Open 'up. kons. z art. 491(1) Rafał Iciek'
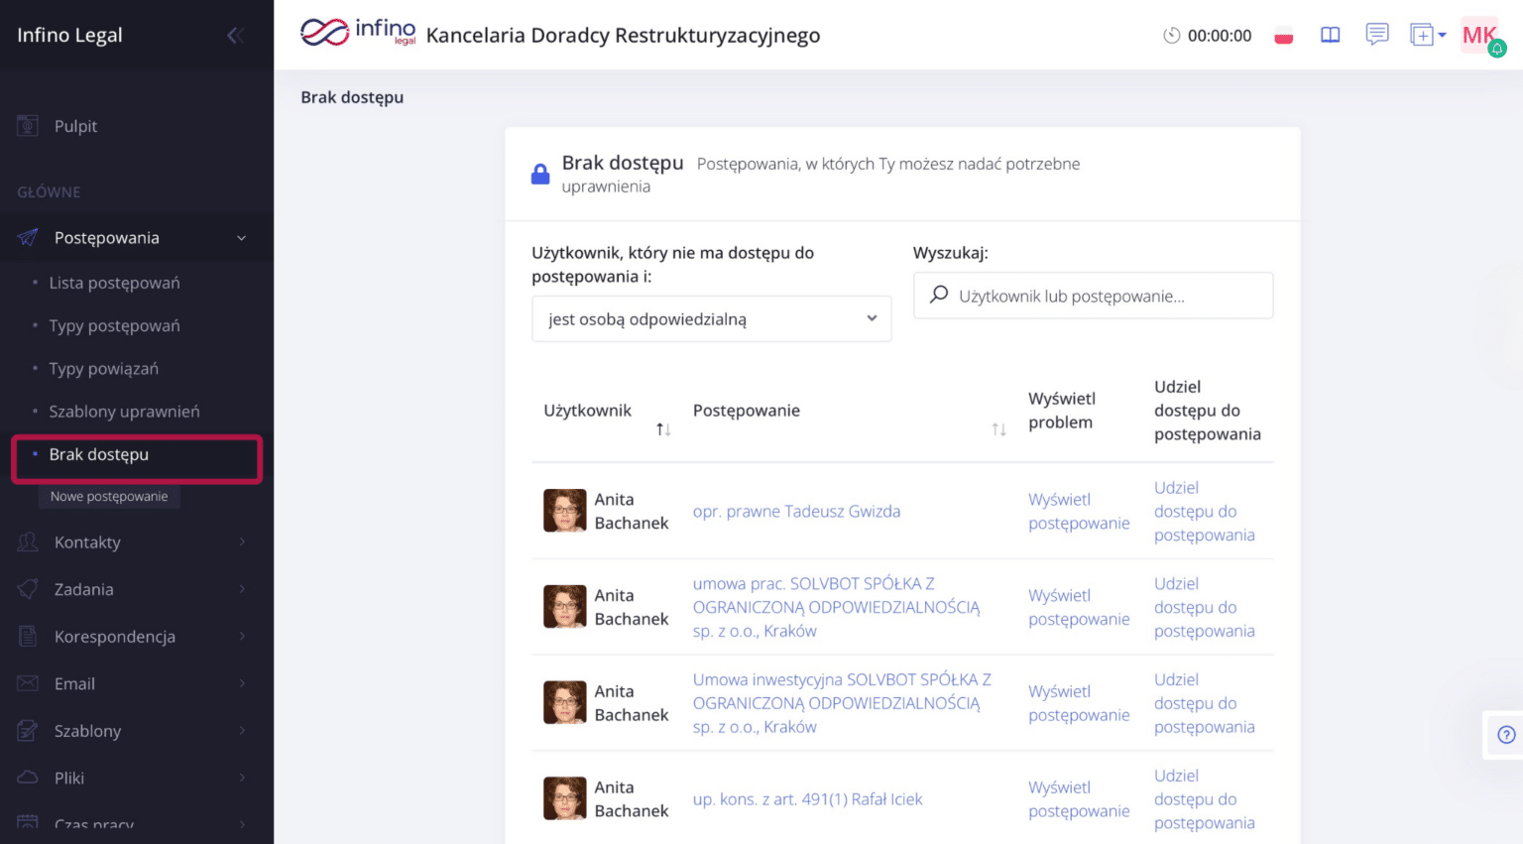Image resolution: width=1523 pixels, height=844 pixels. (807, 799)
